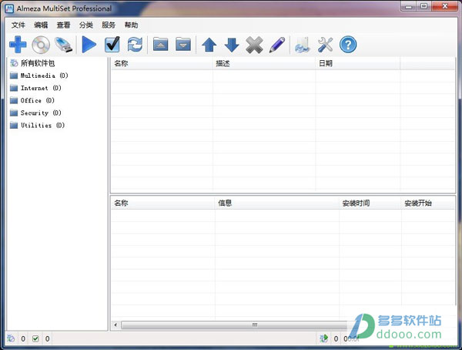Click the packages icon in status bar
This screenshot has height=350, width=462.
point(11,338)
